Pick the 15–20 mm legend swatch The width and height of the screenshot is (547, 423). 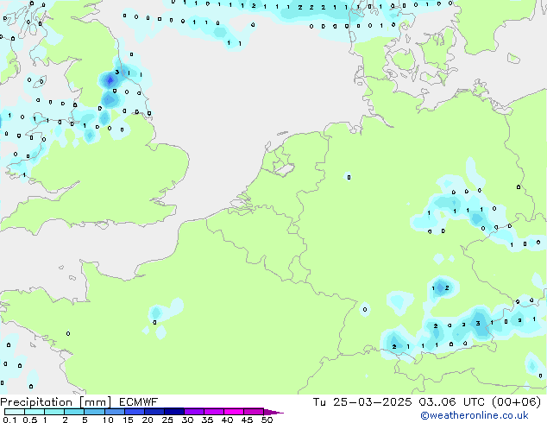pyautogui.click(x=134, y=412)
